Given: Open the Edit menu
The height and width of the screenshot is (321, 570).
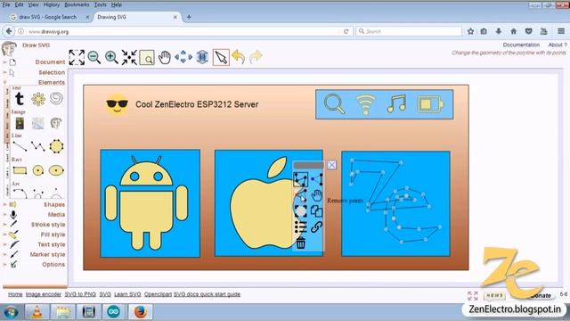Looking at the screenshot, I should pos(19,4).
